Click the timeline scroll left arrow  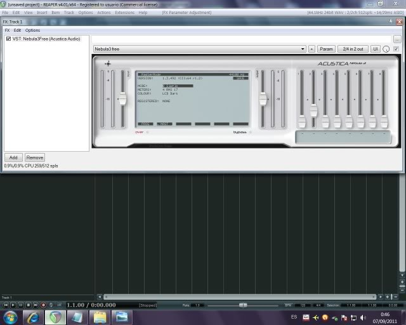(x=100, y=296)
